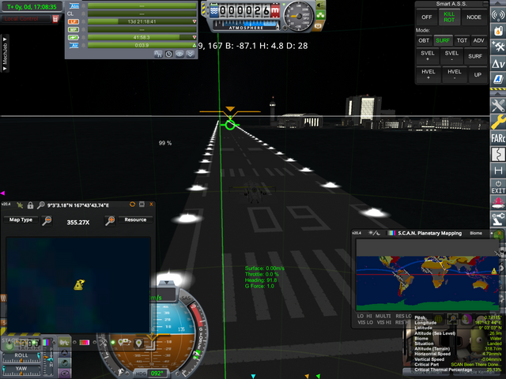Toggle the MP resource alarm bell
Screen dimensions: 506x379
click(83, 30)
